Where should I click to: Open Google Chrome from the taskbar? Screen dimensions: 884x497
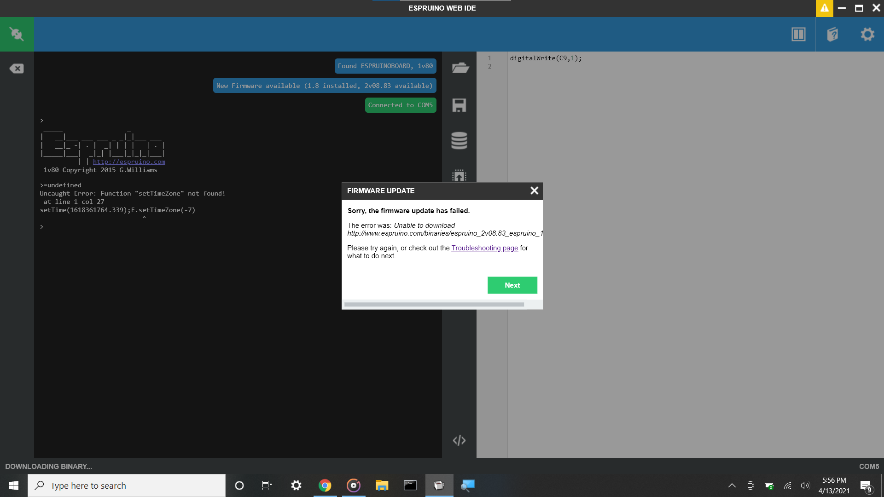[x=325, y=485]
